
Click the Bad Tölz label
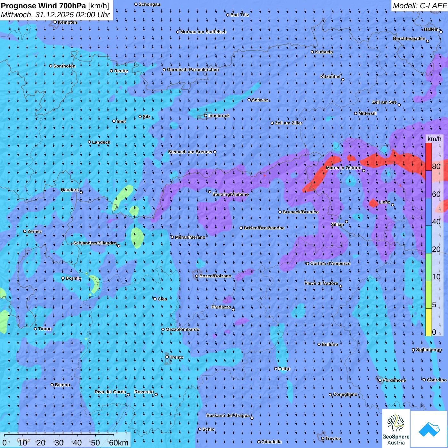pos(239,15)
